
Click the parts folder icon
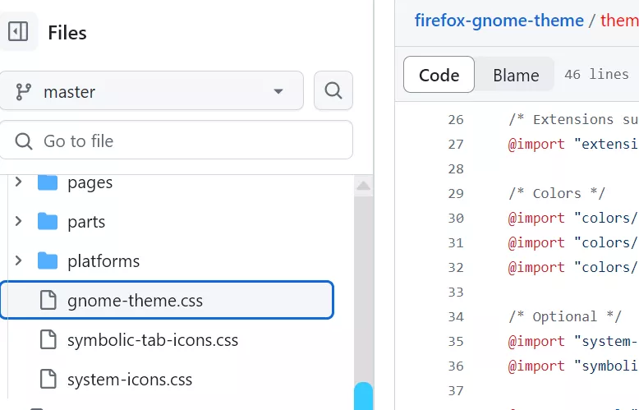click(x=48, y=222)
